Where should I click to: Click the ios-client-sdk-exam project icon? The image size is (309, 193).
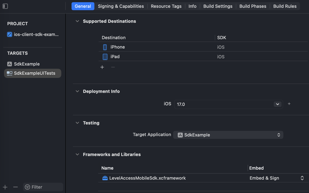tap(9, 34)
